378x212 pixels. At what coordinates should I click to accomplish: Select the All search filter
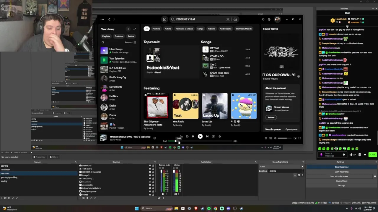point(146,29)
